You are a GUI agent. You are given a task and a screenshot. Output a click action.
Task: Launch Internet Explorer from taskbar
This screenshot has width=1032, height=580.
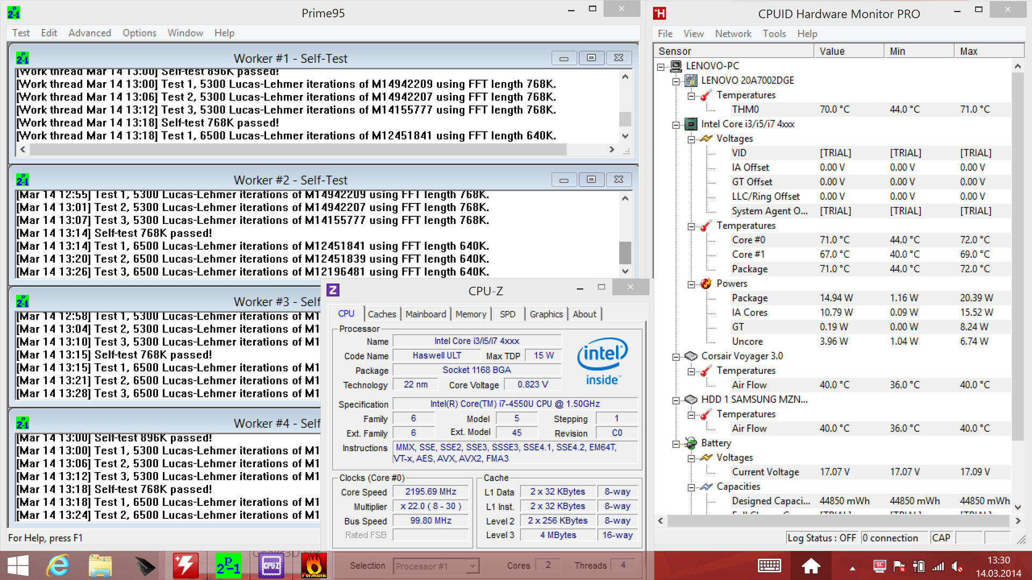58,565
